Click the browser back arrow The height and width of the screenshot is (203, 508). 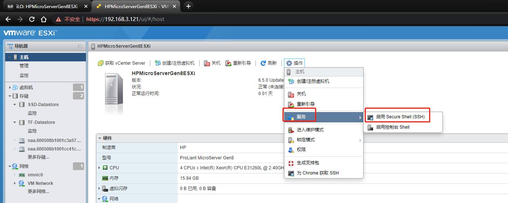pyautogui.click(x=8, y=19)
